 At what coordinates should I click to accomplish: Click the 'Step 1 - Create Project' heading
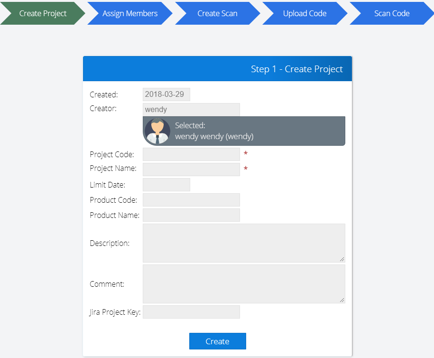(x=297, y=69)
